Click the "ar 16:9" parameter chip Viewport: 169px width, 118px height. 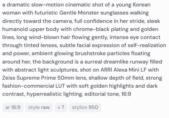tap(13, 107)
